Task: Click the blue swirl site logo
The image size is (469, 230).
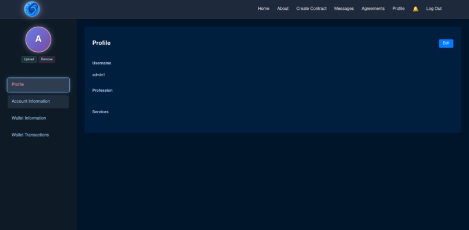Action: (x=31, y=9)
